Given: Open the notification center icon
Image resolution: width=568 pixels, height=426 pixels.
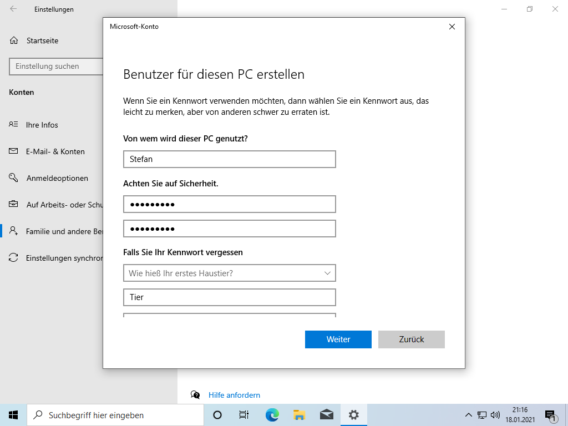Looking at the screenshot, I should 550,416.
